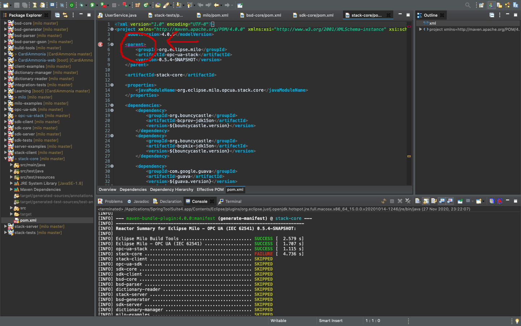The image size is (521, 326).
Task: Collapse all in Package Explorer
Action: 57,15
